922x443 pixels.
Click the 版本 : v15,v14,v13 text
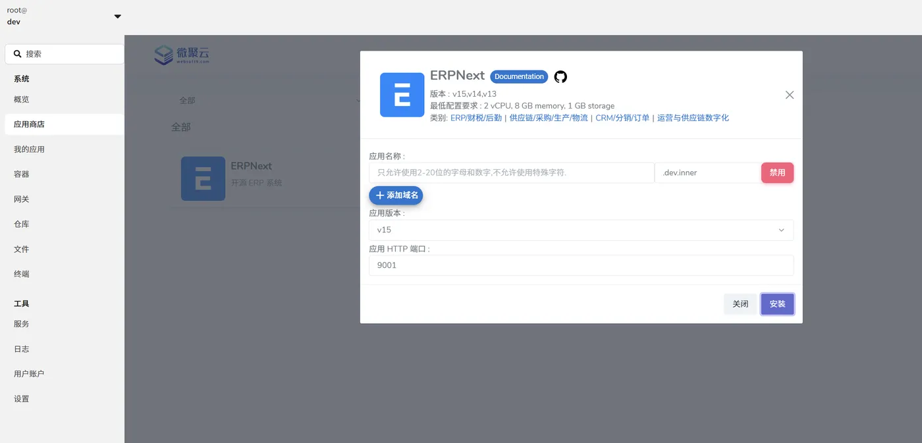pos(463,94)
